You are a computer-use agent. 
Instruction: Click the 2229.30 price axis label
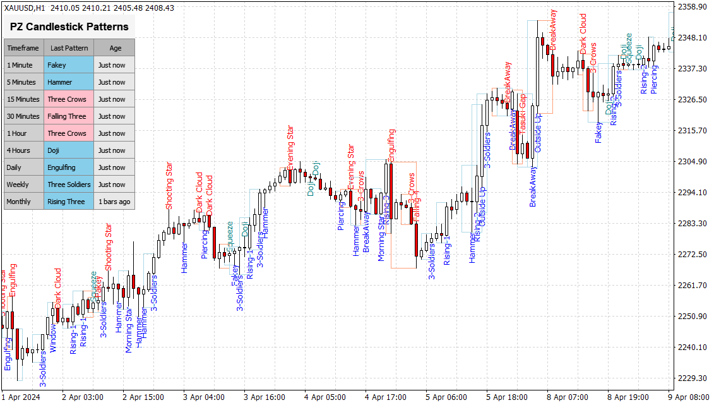692,378
